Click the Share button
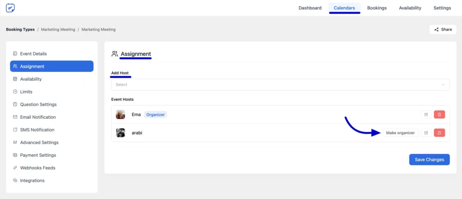This screenshot has height=199, width=462. click(443, 30)
